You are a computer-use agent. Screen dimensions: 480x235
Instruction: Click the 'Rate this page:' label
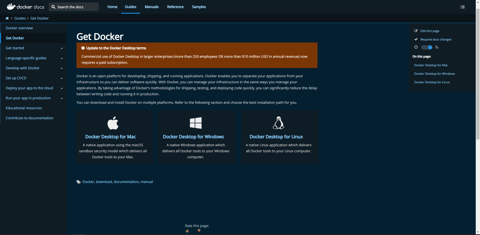197,226
